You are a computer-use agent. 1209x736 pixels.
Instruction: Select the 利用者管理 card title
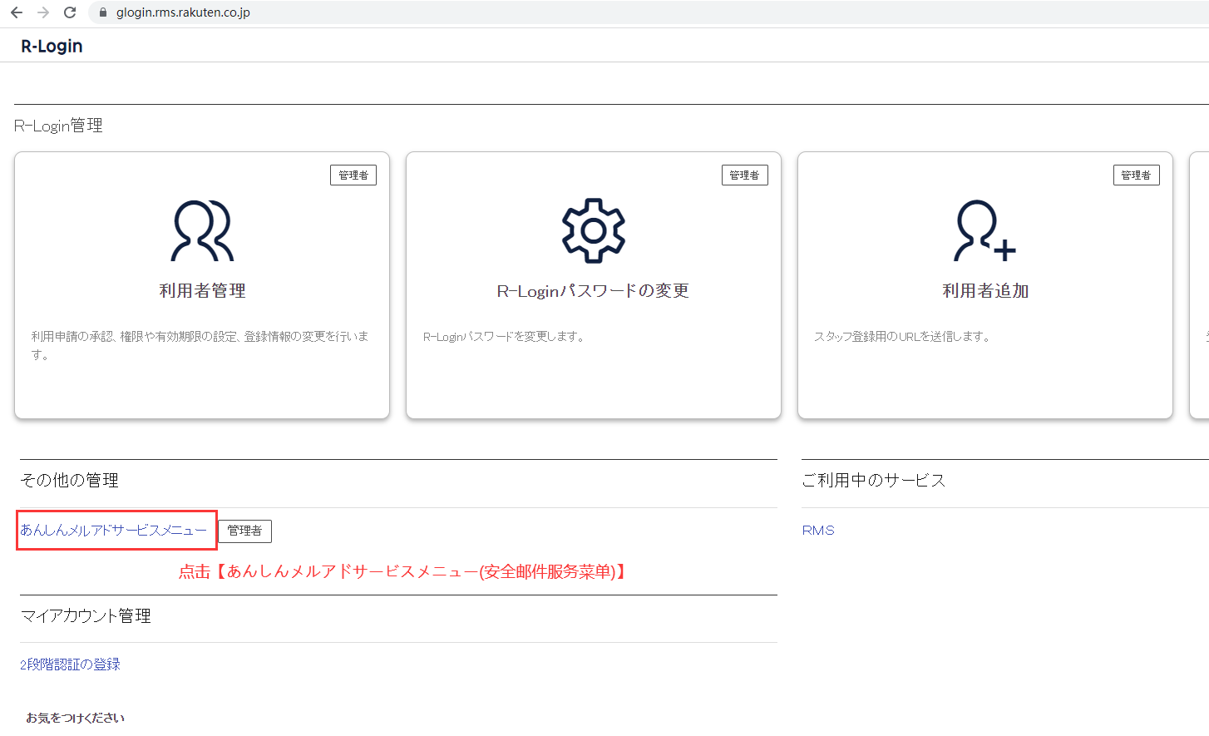[x=202, y=290]
